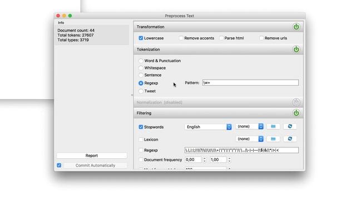Screen dimensions: 356x200
Task: Toggle the Transformation power button
Action: [x=296, y=27]
